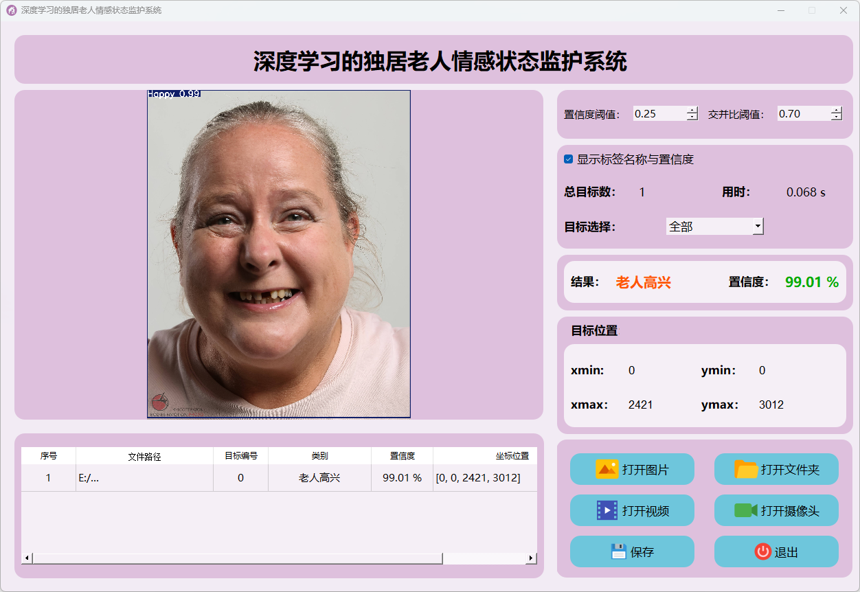The image size is (860, 592).
Task: Click the 置信度阈值 input field
Action: [x=659, y=114]
